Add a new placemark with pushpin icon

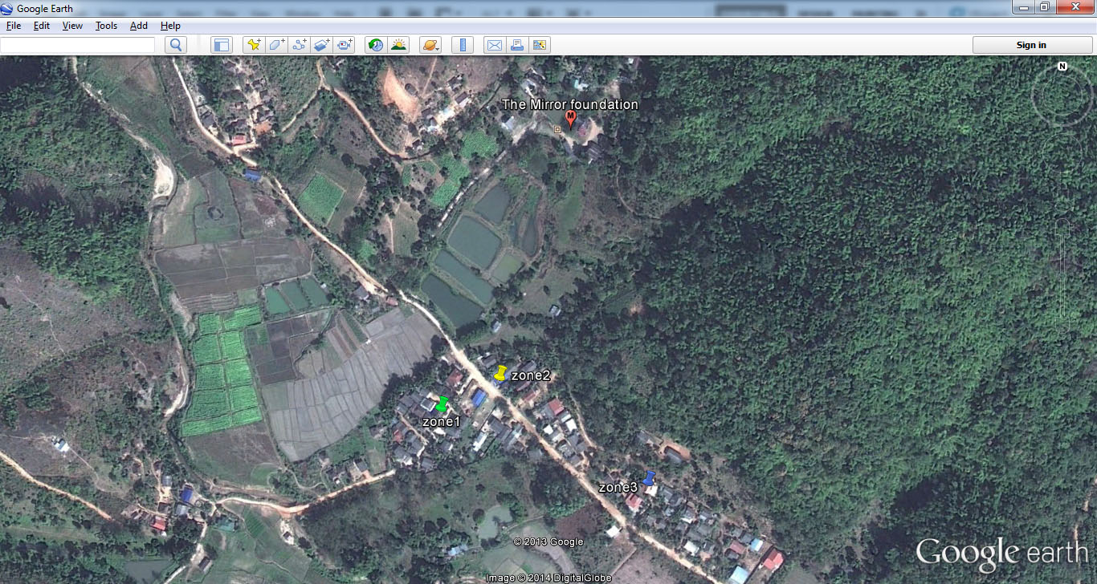point(254,45)
